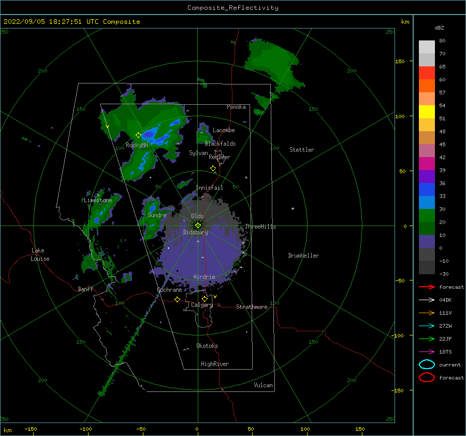This screenshot has width=466, height=436.
Task: Pick the red 60-65 dBZ swatch
Action: click(427, 73)
